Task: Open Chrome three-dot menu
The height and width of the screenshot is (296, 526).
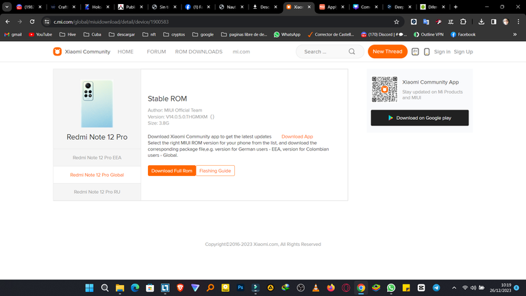Action: [518, 22]
